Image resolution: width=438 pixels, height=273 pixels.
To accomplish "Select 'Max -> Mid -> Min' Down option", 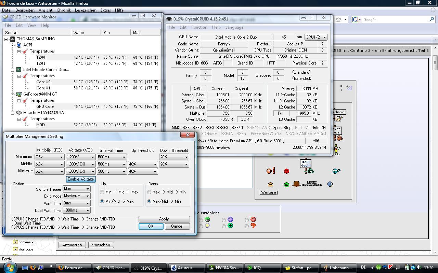I will (x=149, y=192).
